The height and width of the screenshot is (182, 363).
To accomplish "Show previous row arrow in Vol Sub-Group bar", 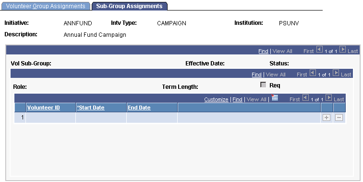I will [319, 49].
